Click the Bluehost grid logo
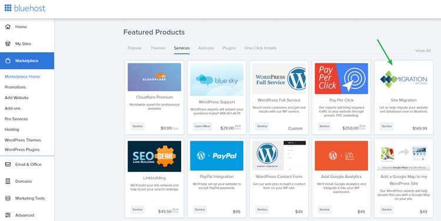Viewport: 441px width, 221px height. pos(8,8)
